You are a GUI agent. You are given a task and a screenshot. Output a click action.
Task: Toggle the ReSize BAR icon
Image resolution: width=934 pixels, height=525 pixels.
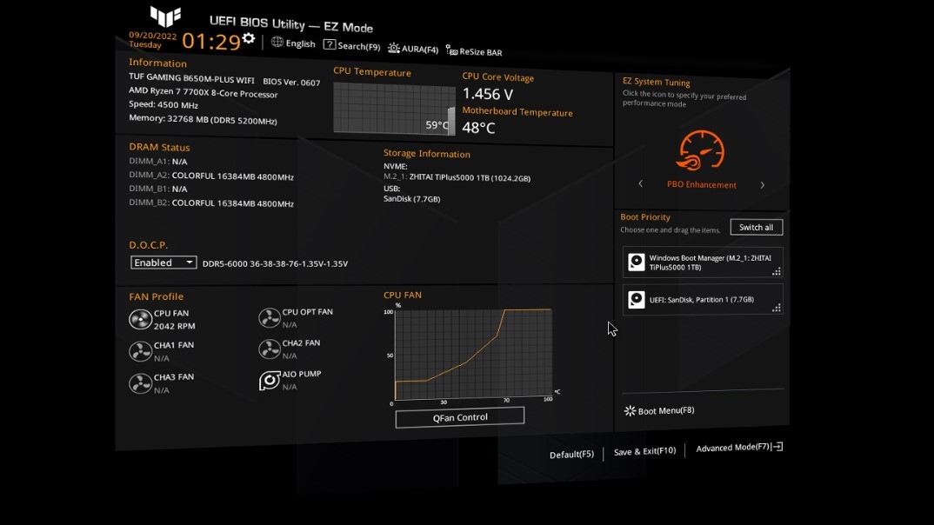click(x=451, y=50)
